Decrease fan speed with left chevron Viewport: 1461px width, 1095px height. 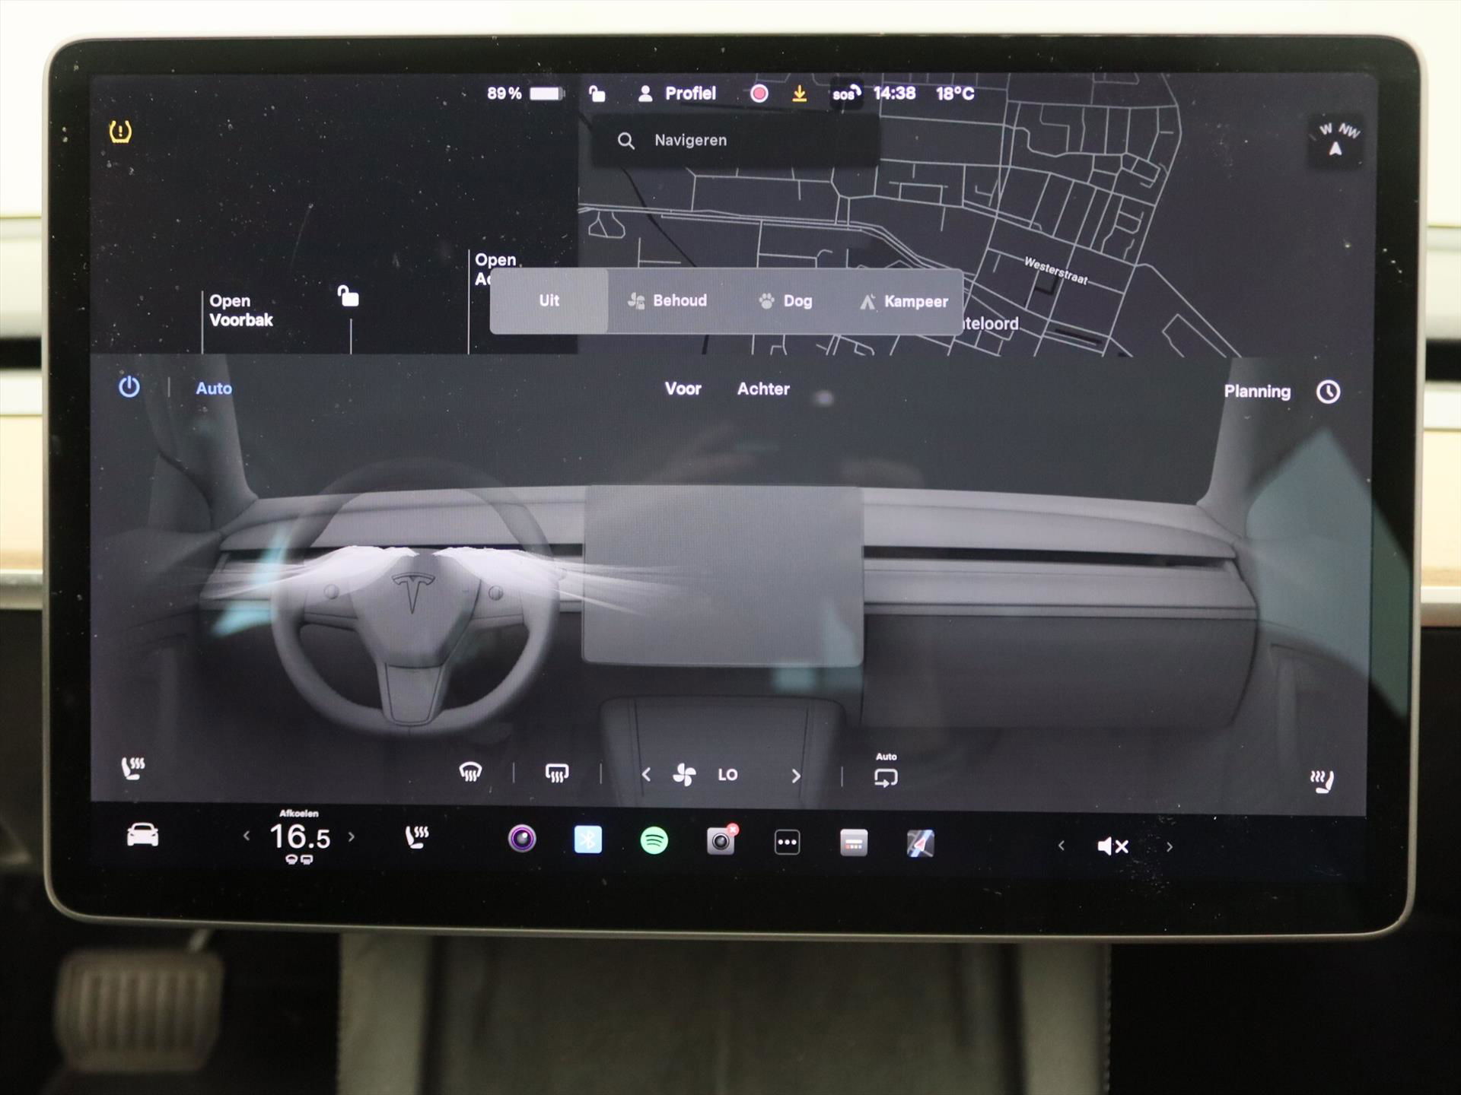click(646, 775)
